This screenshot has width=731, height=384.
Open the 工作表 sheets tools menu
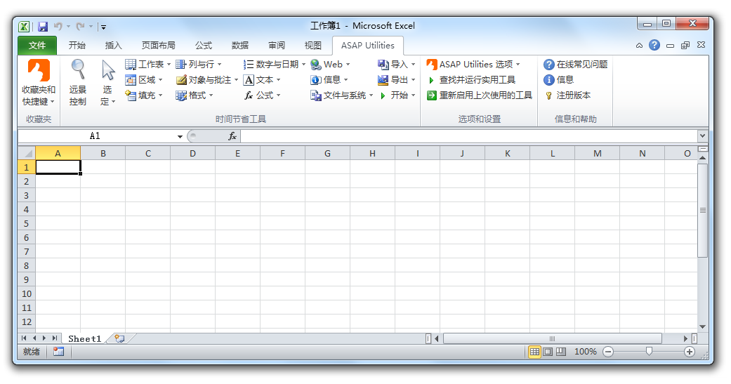(148, 65)
